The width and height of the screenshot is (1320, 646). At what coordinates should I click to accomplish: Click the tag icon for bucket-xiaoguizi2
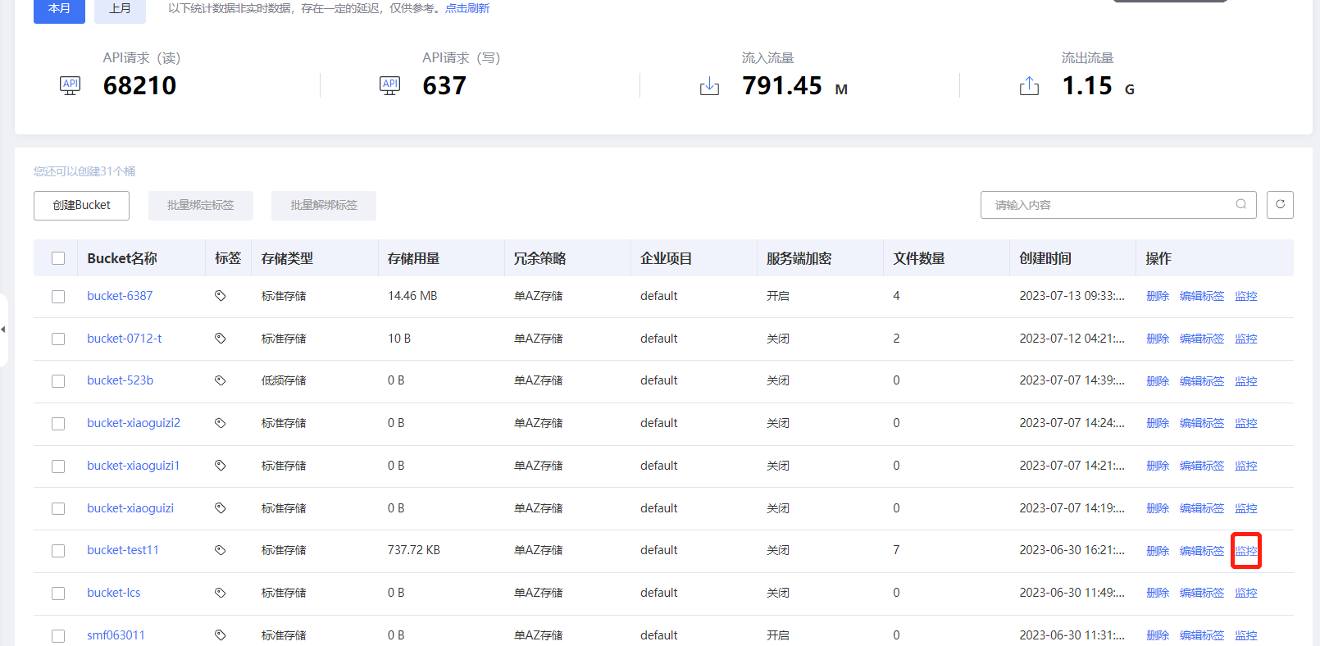pos(220,423)
